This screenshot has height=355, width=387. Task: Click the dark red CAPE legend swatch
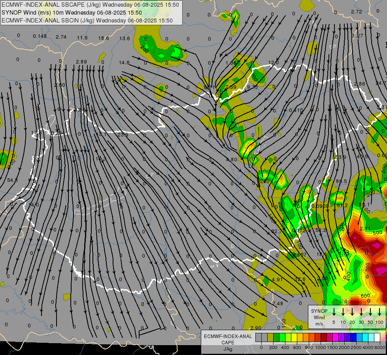coord(324,337)
